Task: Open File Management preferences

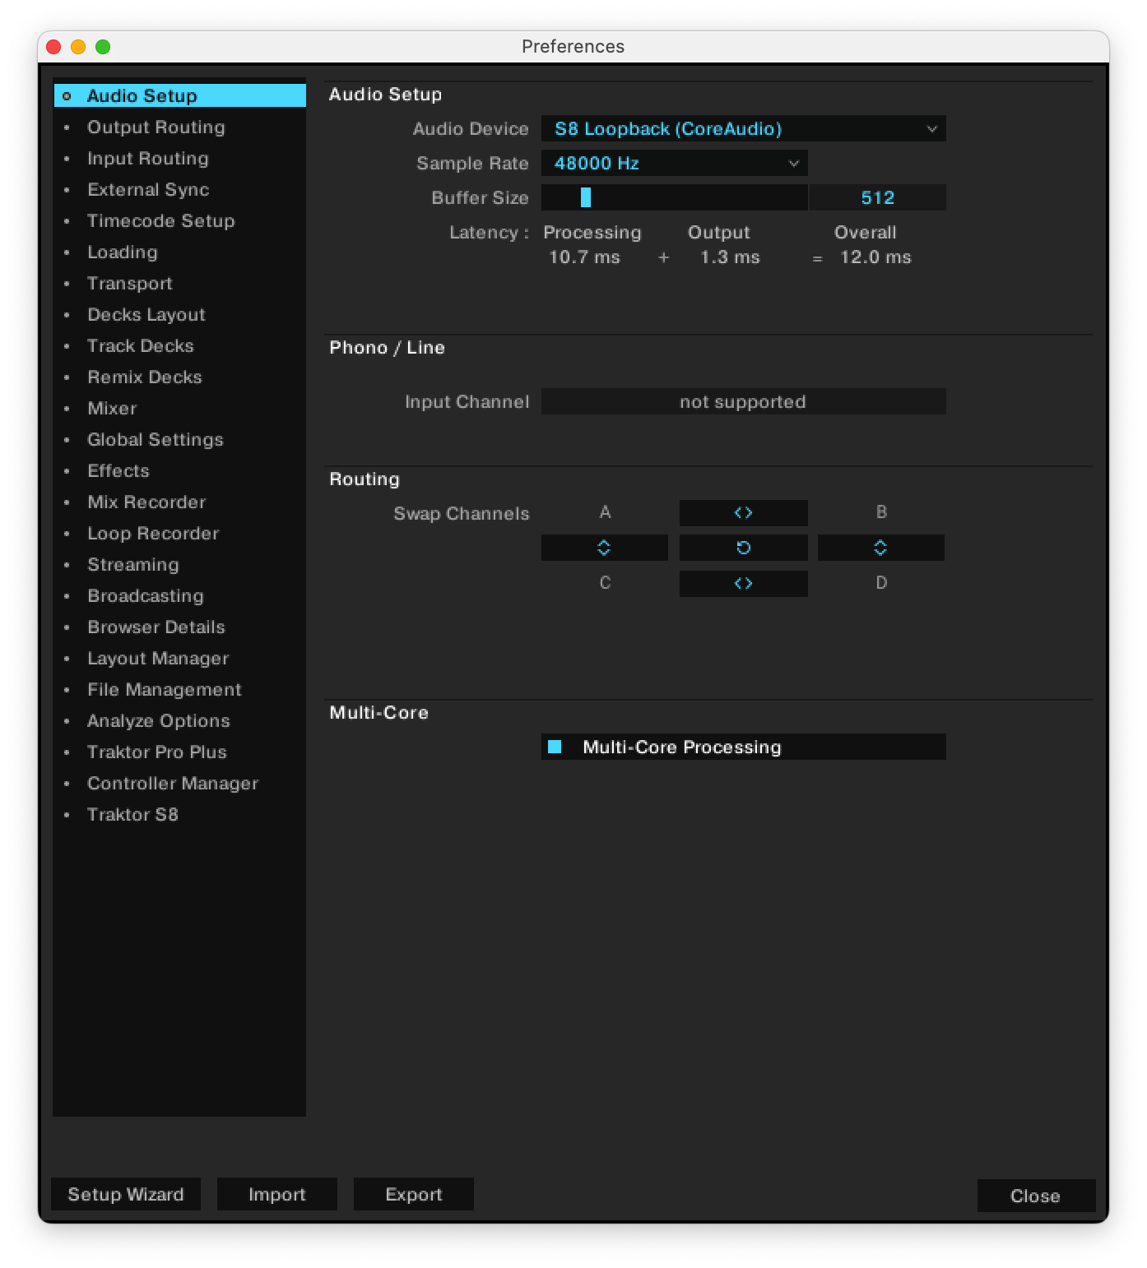Action: pyautogui.click(x=179, y=689)
